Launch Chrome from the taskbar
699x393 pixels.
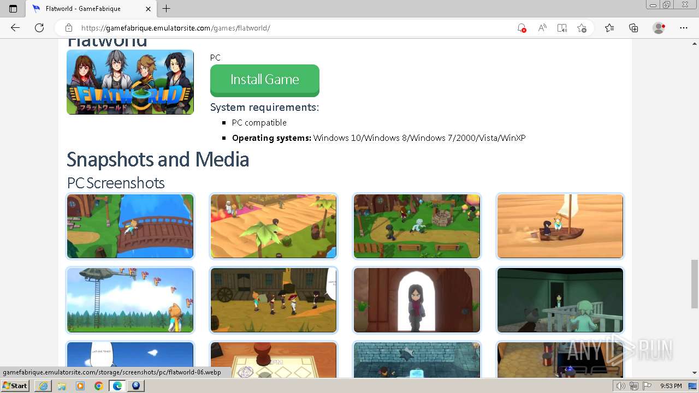[x=99, y=386]
